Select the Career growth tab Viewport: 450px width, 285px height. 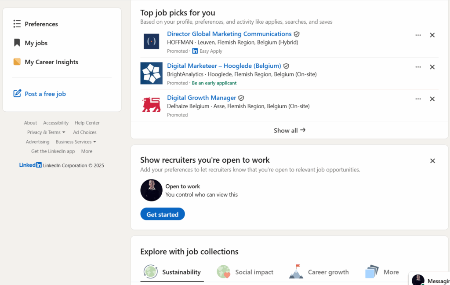click(319, 272)
